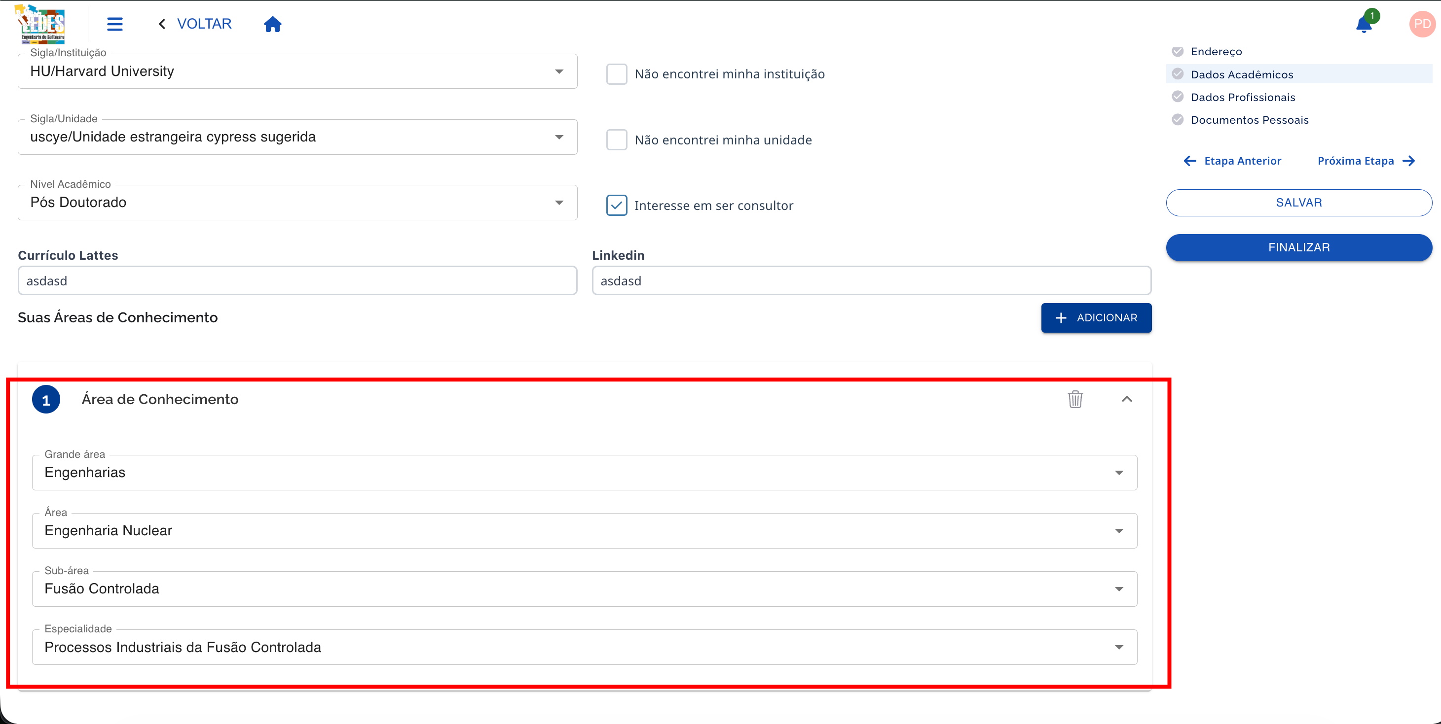1441x724 pixels.
Task: Click the home icon
Action: 272,24
